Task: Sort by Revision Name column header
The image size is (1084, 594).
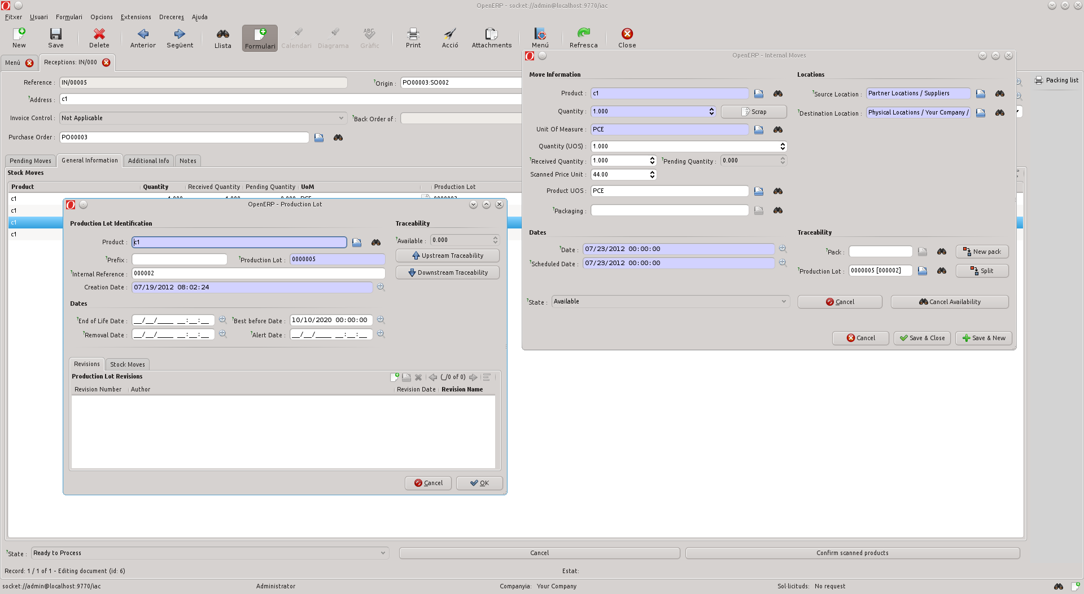Action: pyautogui.click(x=462, y=390)
